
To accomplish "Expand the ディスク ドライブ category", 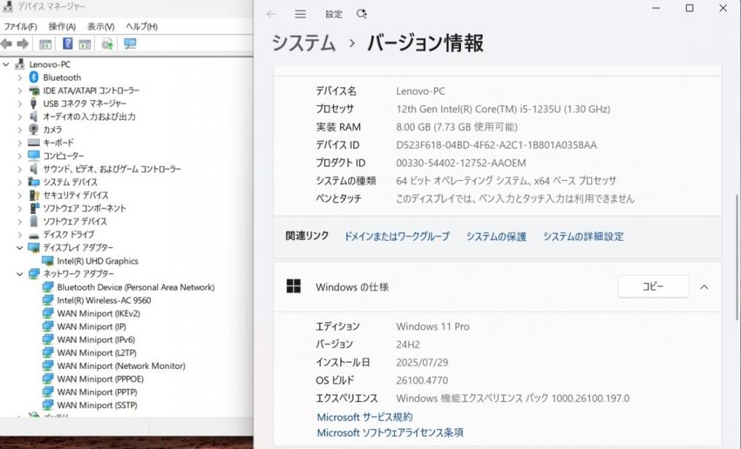I will (x=19, y=235).
